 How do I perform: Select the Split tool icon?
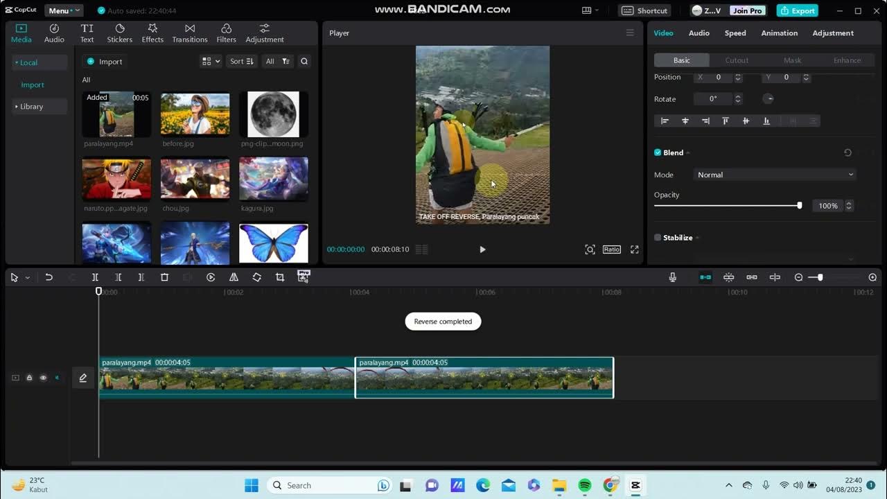(x=95, y=277)
